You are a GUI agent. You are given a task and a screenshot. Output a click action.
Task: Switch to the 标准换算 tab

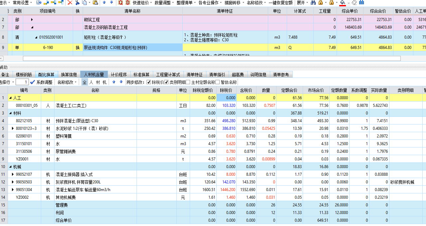(x=142, y=75)
